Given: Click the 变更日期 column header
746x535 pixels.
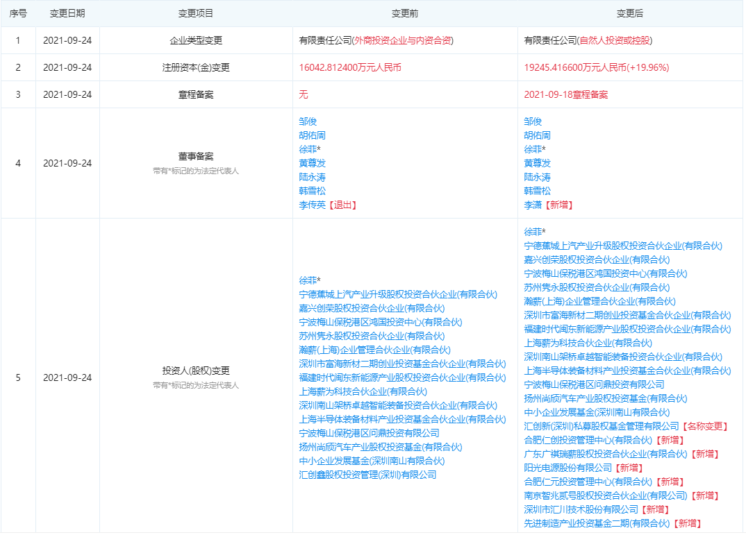Looking at the screenshot, I should pos(67,13).
